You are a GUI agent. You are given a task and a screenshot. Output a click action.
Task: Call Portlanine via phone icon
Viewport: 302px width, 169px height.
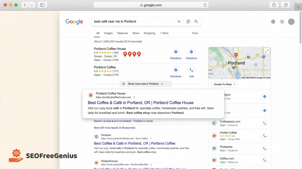coord(265,149)
